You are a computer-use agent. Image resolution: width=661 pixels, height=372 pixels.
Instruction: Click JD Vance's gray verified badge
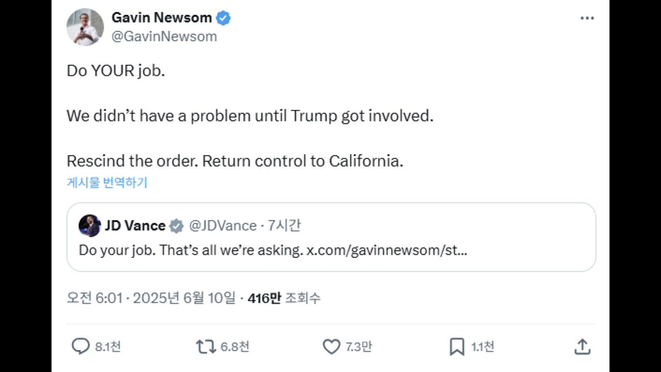(x=177, y=226)
